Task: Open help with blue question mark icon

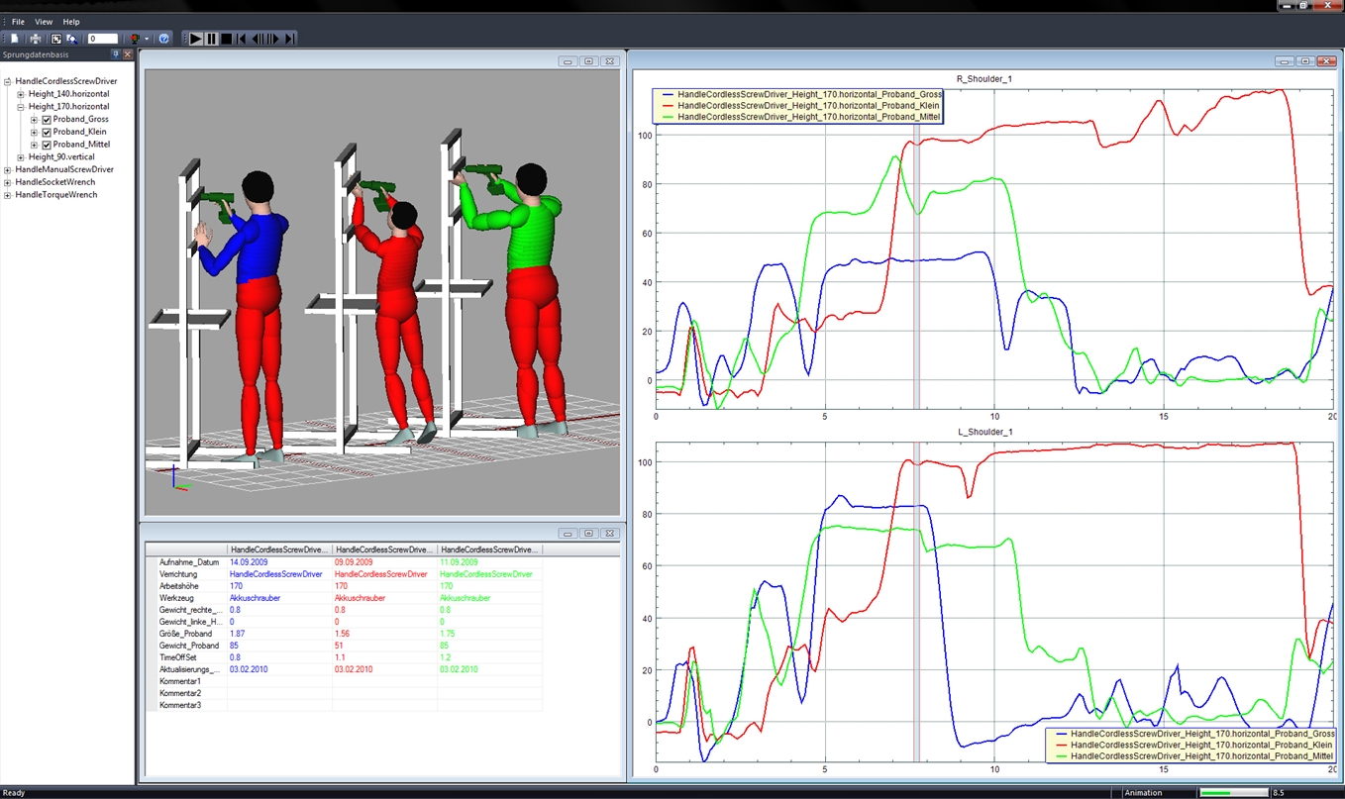Action: click(x=164, y=39)
